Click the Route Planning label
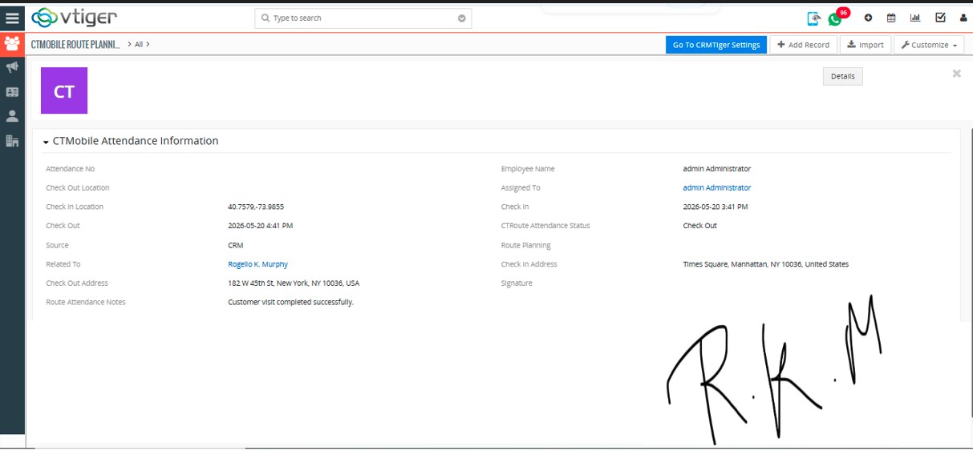This screenshot has height=450, width=973. click(526, 245)
